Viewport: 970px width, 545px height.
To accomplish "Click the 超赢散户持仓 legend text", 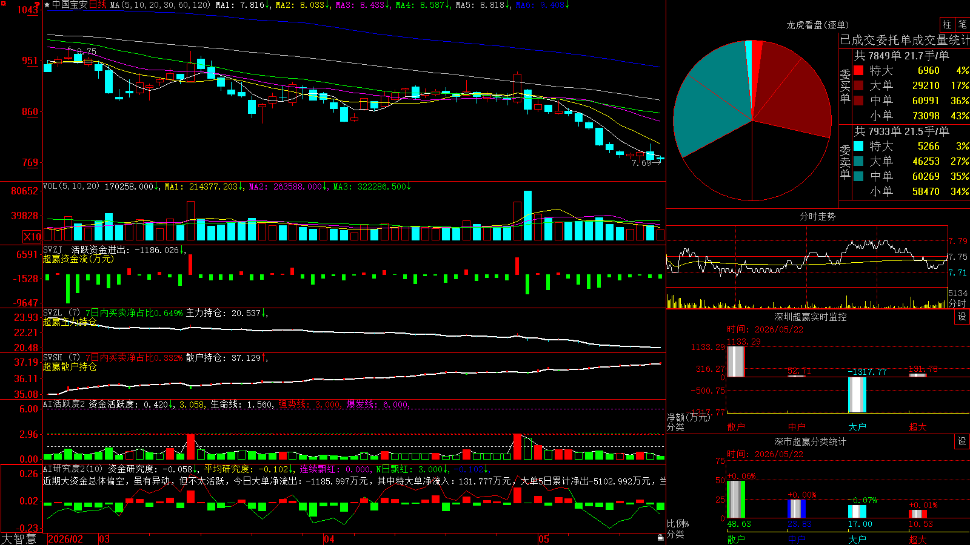I will [x=70, y=366].
